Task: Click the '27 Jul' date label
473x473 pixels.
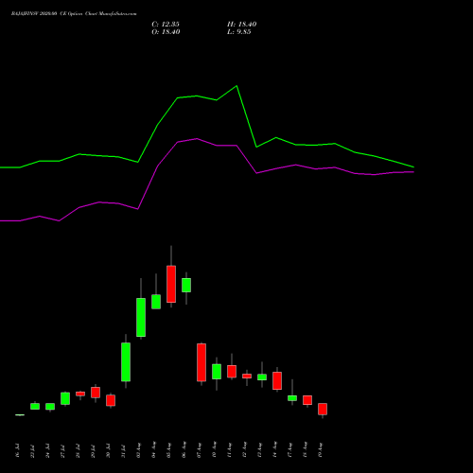Action: 62,451
